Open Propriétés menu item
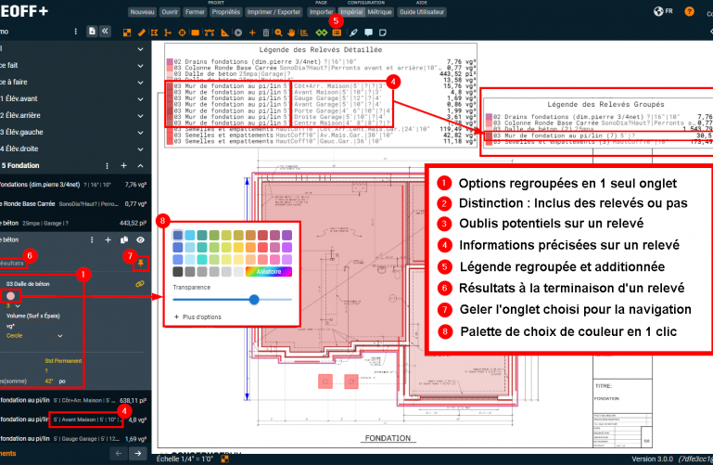713x465 pixels. click(226, 12)
